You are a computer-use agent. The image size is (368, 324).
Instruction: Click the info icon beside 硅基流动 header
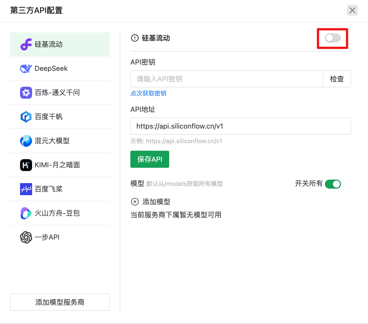(x=135, y=38)
